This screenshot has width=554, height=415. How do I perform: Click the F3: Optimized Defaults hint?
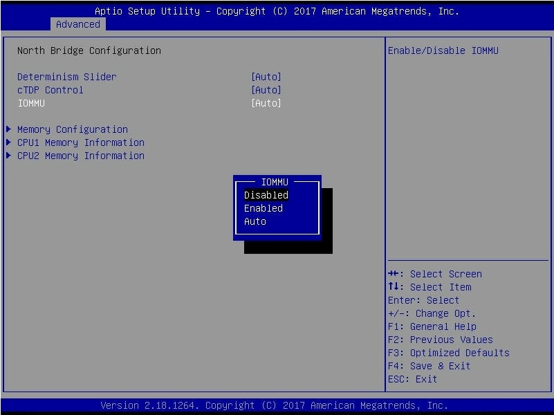448,353
